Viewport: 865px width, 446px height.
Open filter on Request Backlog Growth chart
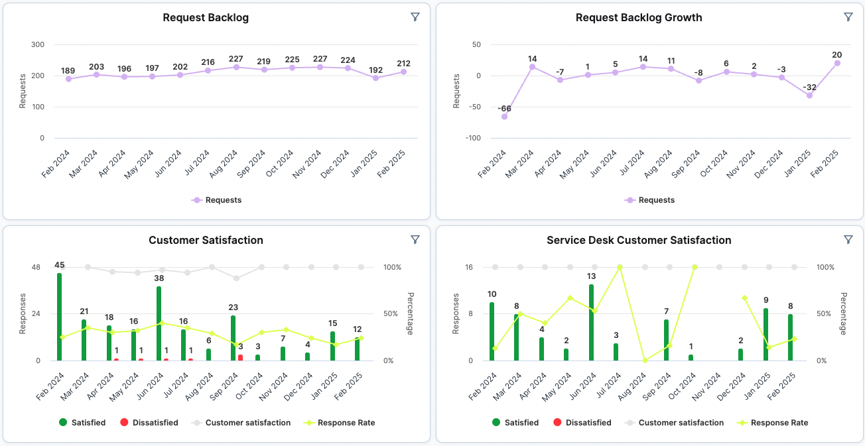[848, 17]
